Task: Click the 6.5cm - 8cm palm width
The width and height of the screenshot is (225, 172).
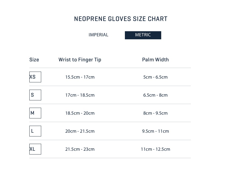Action: click(x=155, y=95)
